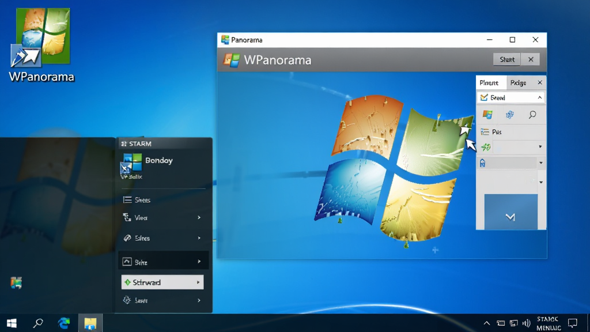
Task: Expand the Lews submenu arrow
Action: (x=199, y=300)
